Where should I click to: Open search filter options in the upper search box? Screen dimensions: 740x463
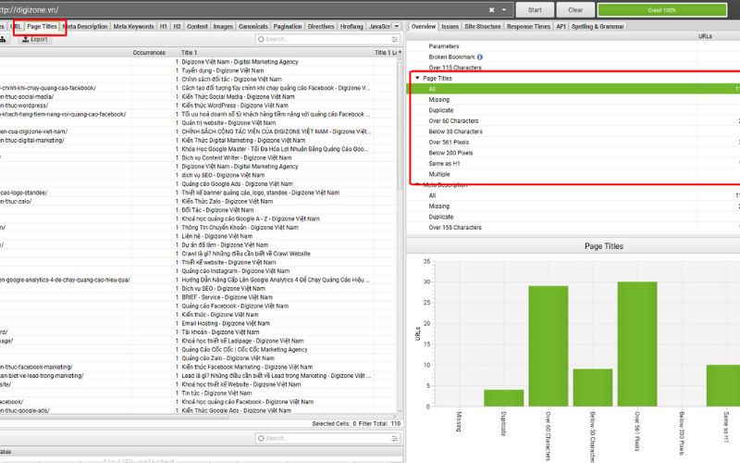[x=395, y=39]
